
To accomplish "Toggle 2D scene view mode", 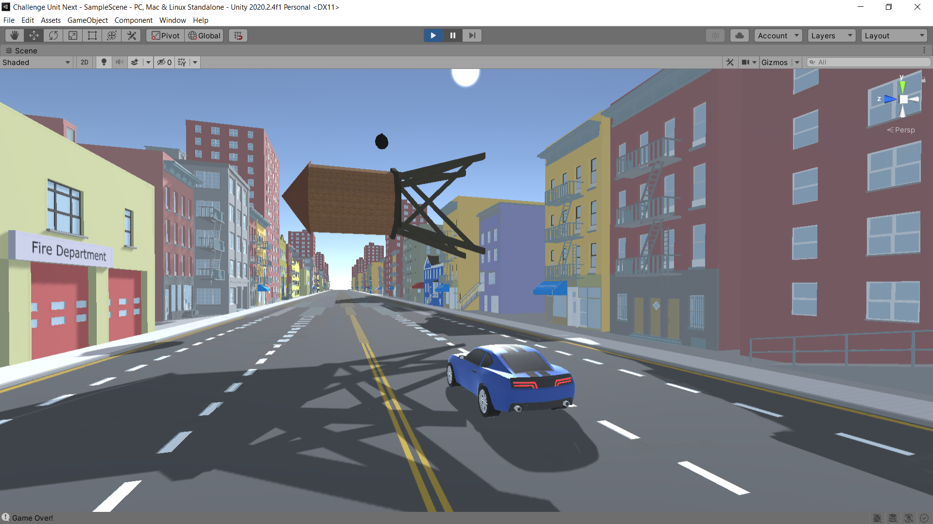I will [85, 62].
